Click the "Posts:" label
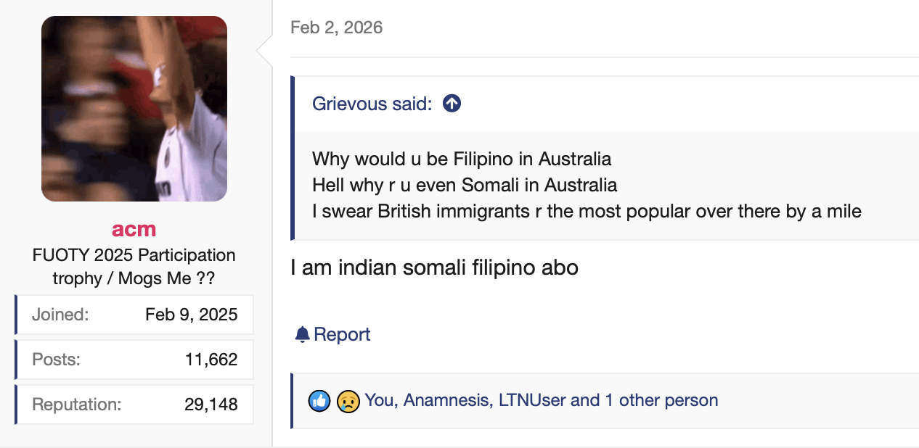 (56, 360)
